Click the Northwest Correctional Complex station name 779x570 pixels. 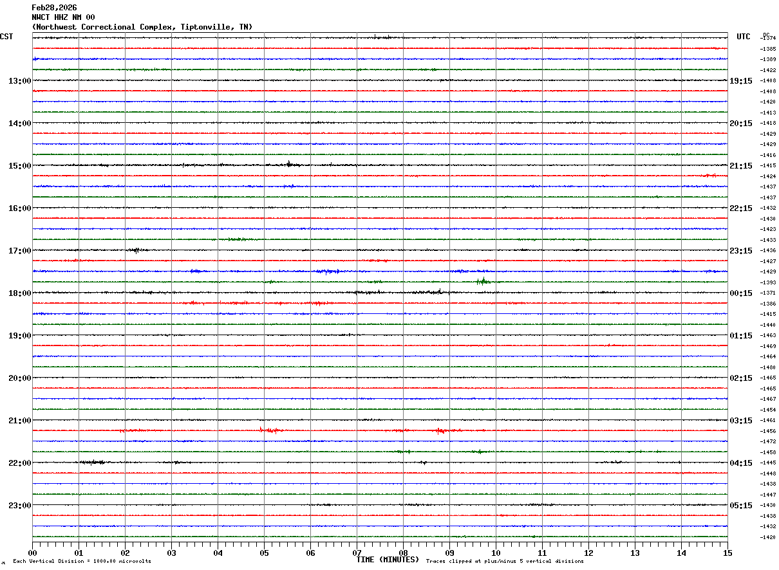[142, 27]
